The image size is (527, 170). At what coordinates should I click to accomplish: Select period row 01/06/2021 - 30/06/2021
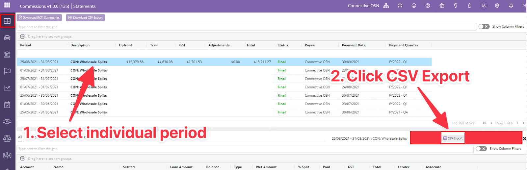(224, 104)
